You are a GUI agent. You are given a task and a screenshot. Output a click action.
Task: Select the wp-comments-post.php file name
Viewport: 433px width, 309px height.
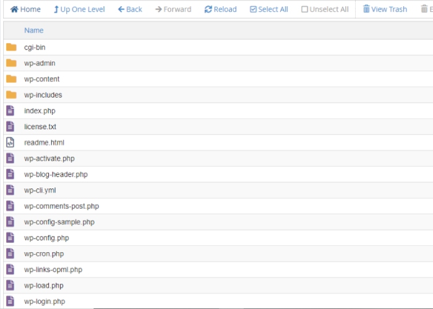click(62, 206)
